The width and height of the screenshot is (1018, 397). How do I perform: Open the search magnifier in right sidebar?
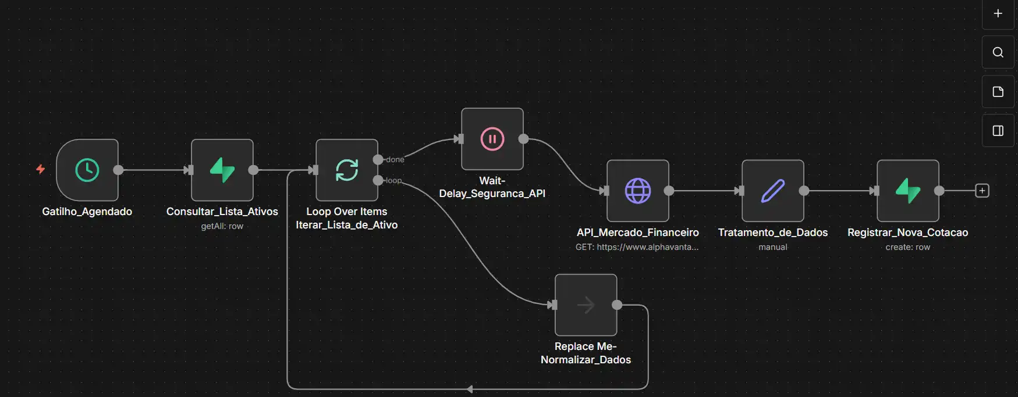(x=998, y=52)
